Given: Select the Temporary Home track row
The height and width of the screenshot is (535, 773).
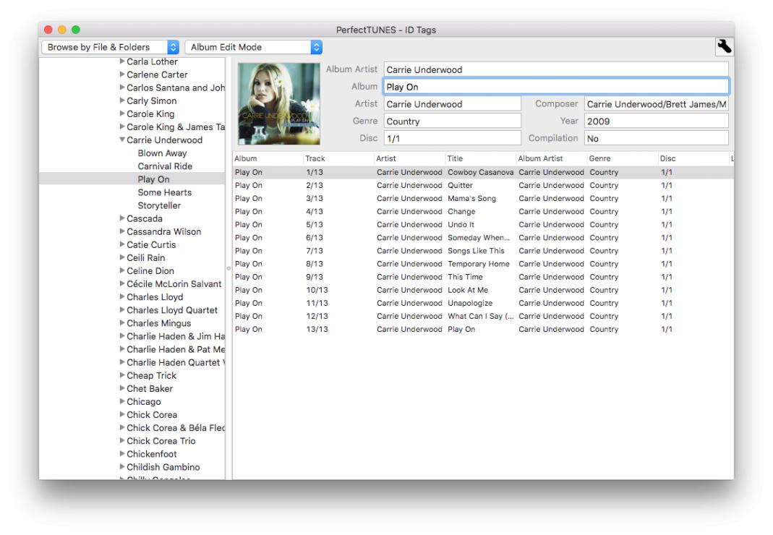Looking at the screenshot, I should pyautogui.click(x=478, y=264).
